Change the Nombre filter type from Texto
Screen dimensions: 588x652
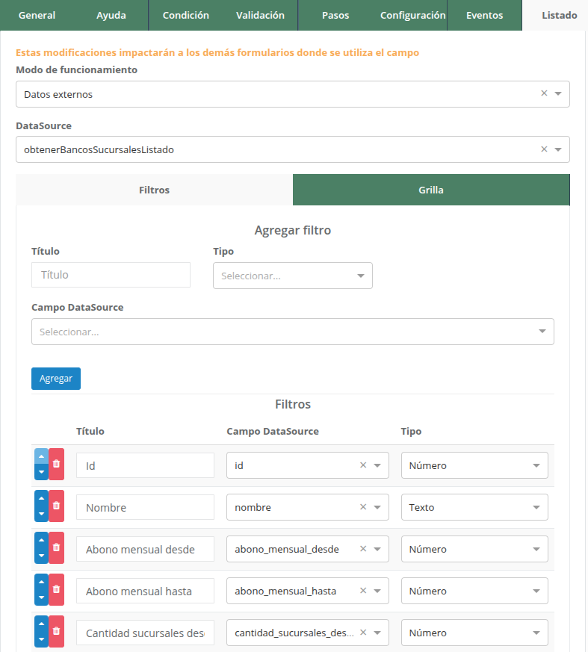pyautogui.click(x=474, y=507)
